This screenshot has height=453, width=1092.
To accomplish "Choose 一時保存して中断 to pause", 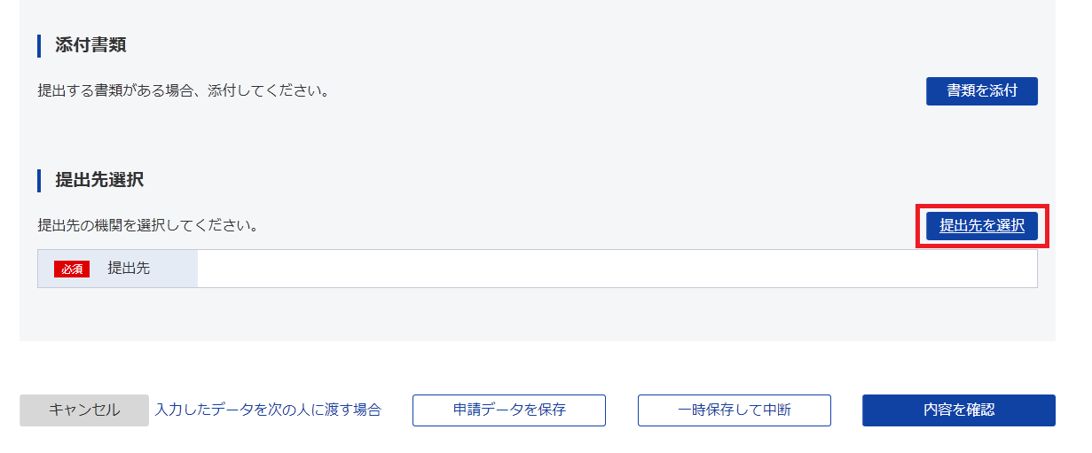I will (x=735, y=410).
